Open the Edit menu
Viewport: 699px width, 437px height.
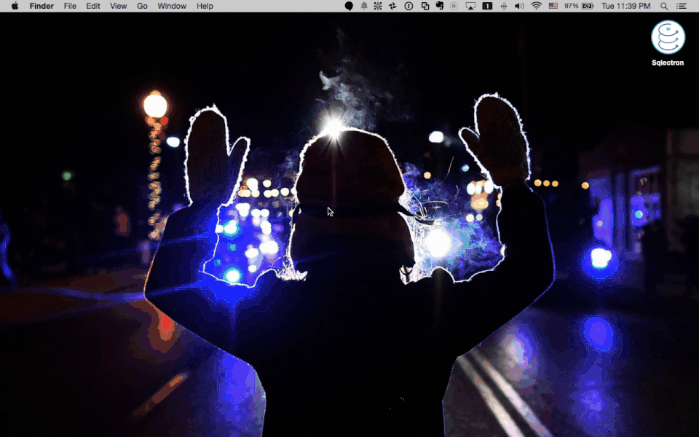point(92,6)
